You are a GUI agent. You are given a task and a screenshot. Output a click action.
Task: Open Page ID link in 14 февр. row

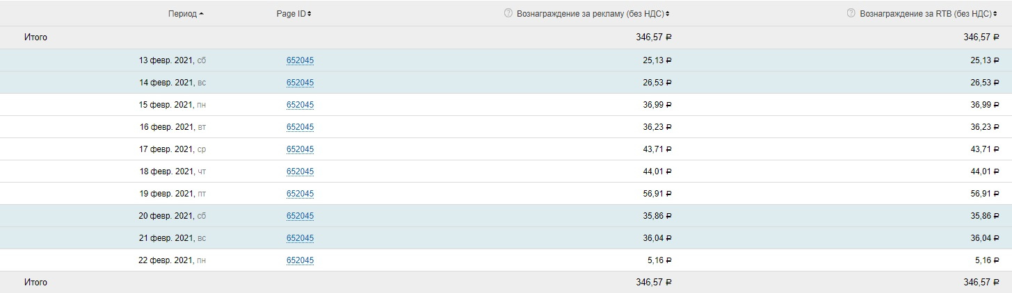[x=300, y=83]
